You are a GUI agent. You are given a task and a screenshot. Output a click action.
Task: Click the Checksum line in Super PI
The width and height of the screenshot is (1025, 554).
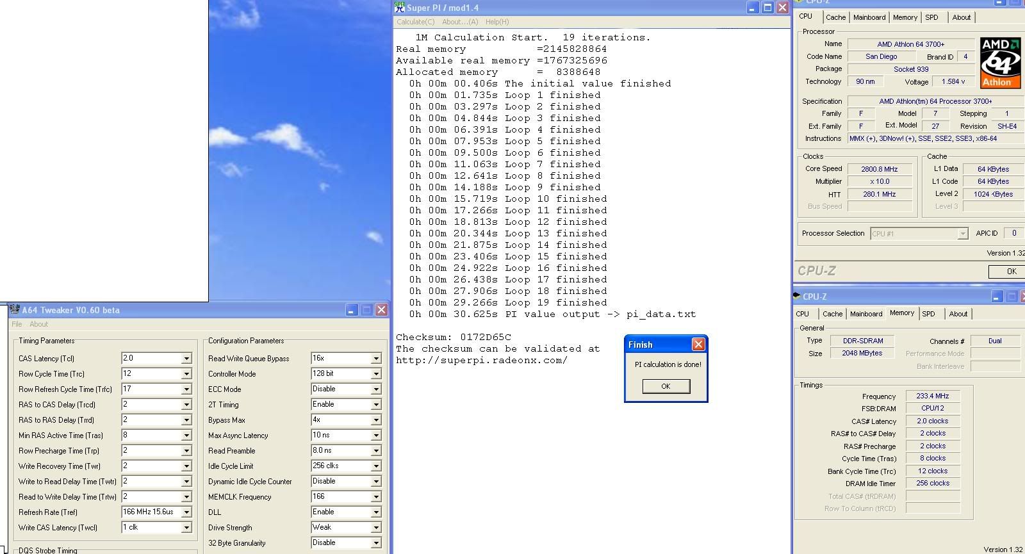pos(454,337)
